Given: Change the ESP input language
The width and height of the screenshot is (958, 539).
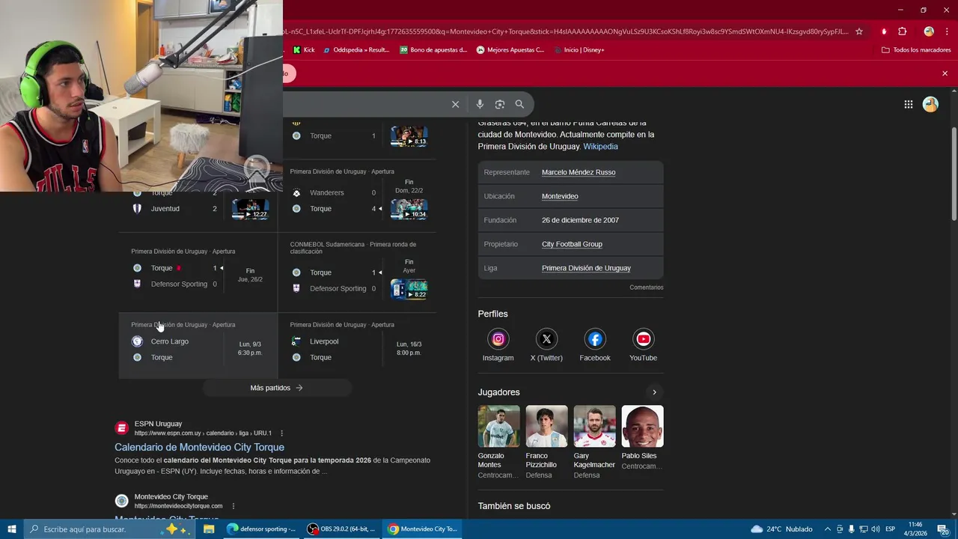Looking at the screenshot, I should pyautogui.click(x=890, y=529).
